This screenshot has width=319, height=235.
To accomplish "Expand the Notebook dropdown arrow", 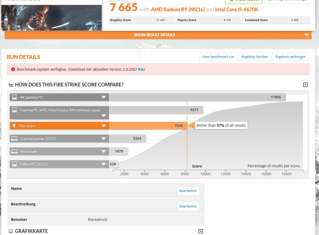I will [x=104, y=152].
